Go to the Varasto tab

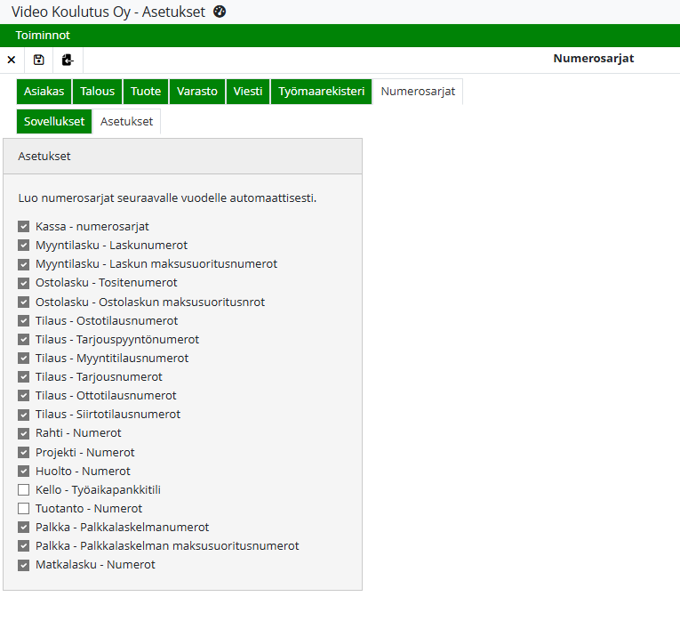pos(196,91)
